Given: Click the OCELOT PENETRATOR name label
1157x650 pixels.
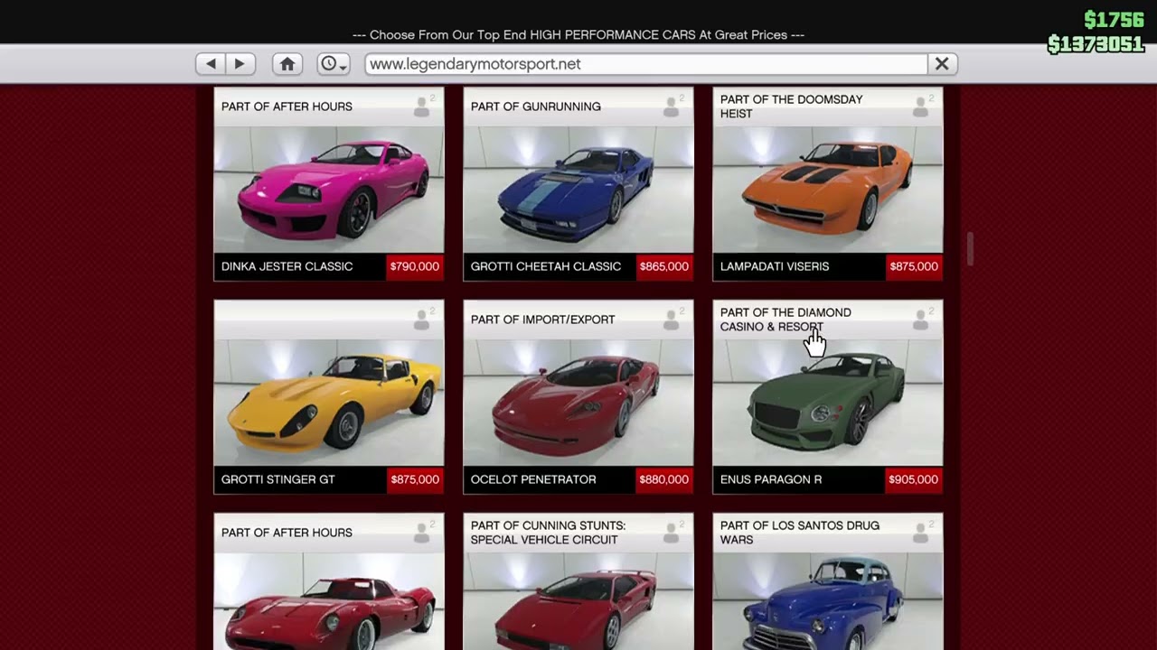Looking at the screenshot, I should [x=533, y=479].
